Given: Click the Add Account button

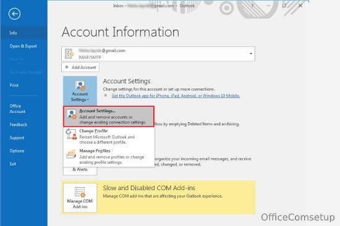Looking at the screenshot, I should (x=80, y=67).
